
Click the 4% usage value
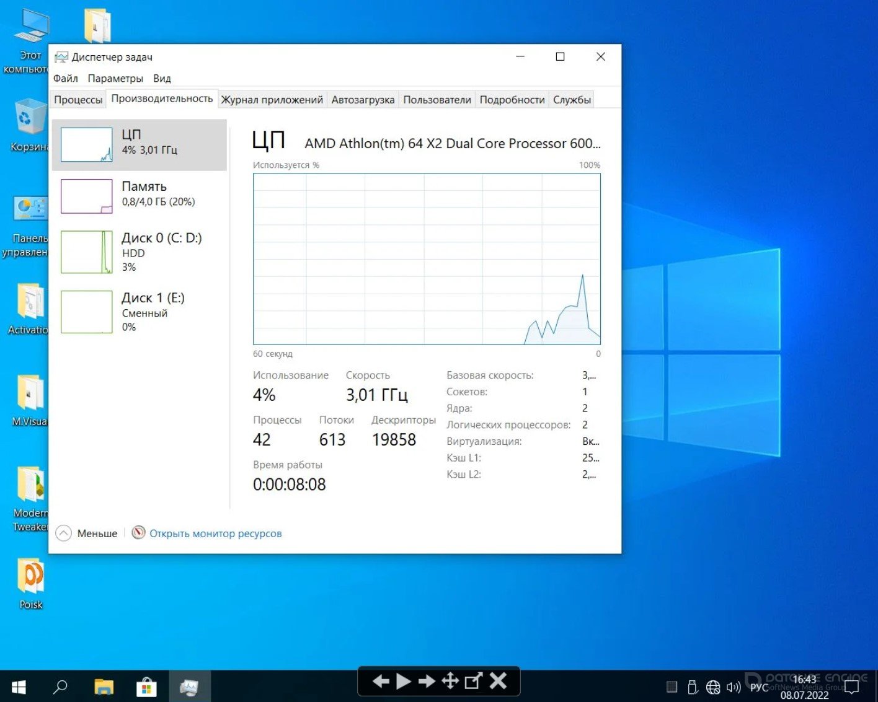point(264,395)
